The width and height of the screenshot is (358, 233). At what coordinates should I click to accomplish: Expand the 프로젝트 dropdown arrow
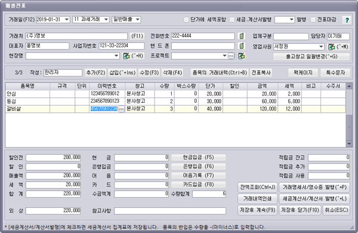point(225,56)
